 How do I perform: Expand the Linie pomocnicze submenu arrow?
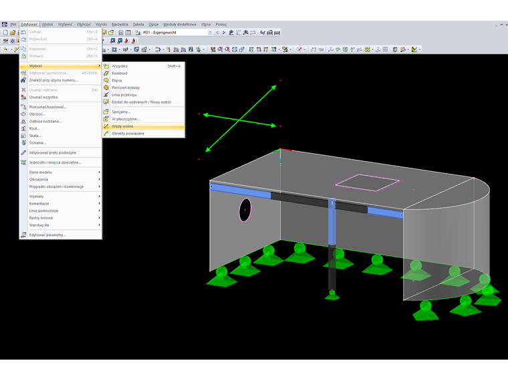point(99,211)
